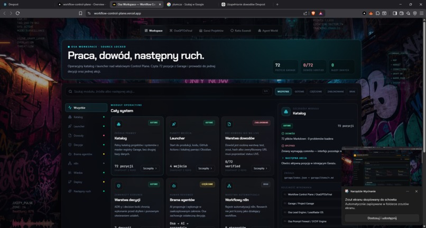This screenshot has height=228, width=426.
Task: Select Katalog in the module sidebar
Action: 86,117
